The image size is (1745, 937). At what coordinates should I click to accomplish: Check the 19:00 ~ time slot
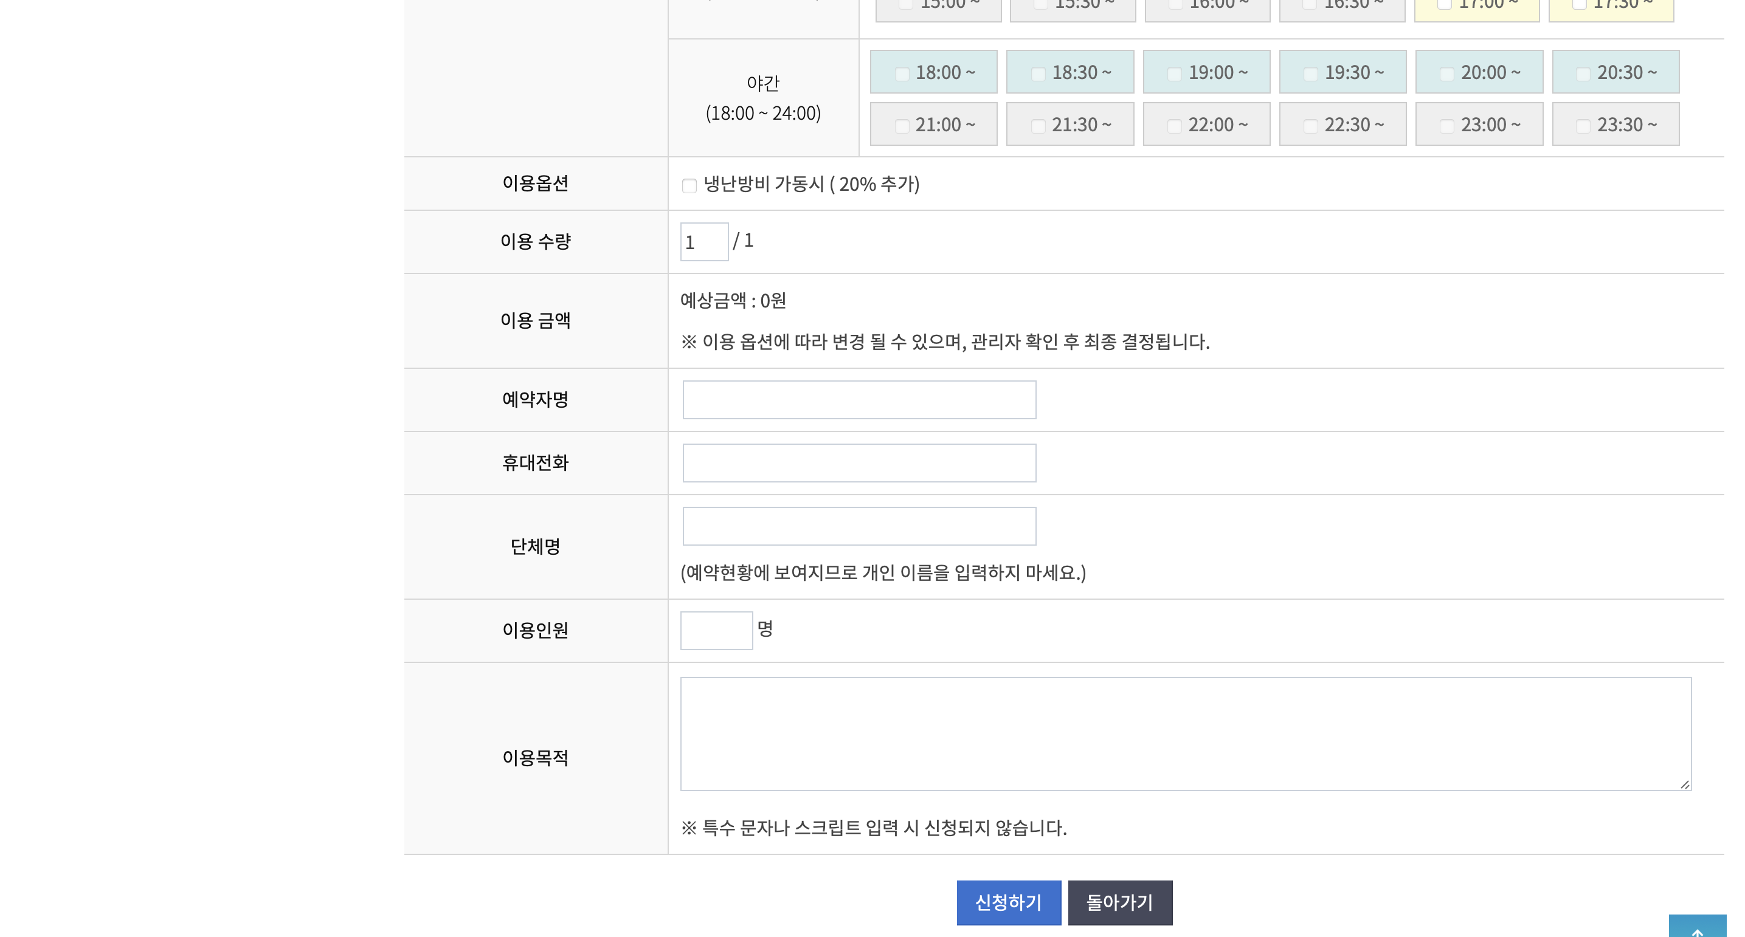pos(1175,74)
